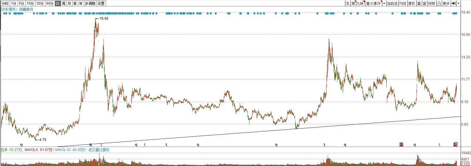471x166 pixels.
Task: Click the 重大事件 major events button
Action: [x=374, y=3]
